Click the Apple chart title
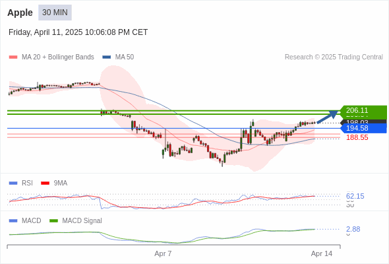Screen dimensions: 389x264 pos(20,13)
